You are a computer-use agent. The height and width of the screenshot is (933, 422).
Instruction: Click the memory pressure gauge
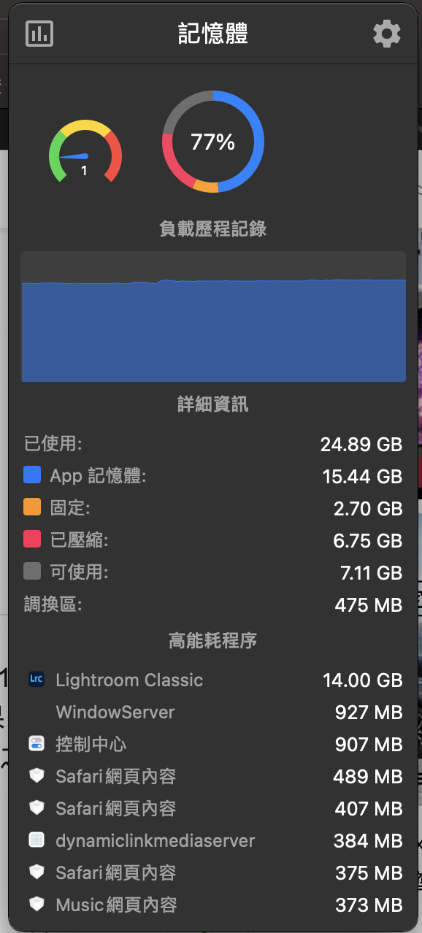point(85,152)
